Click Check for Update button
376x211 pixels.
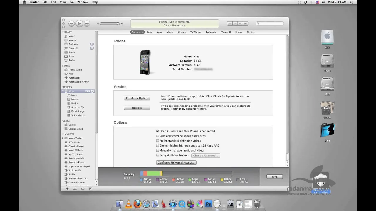point(137,98)
